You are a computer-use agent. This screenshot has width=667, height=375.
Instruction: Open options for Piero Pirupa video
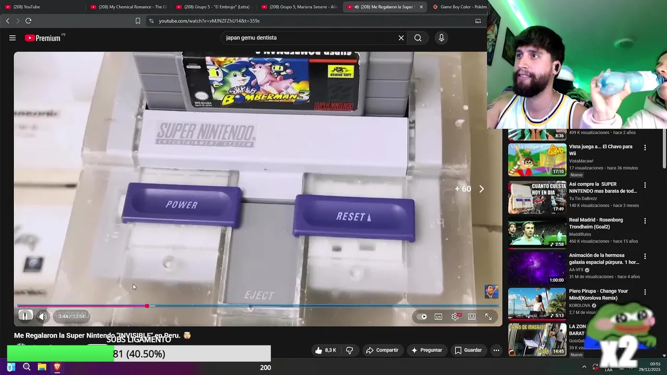tap(645, 292)
